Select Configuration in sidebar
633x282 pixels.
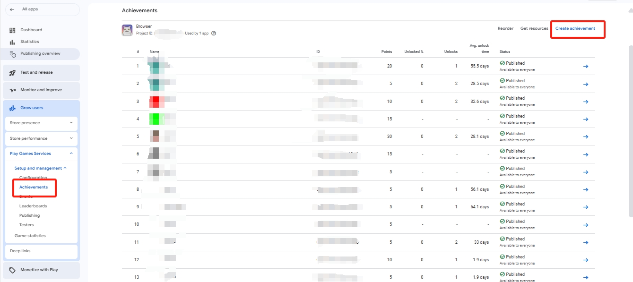click(33, 178)
